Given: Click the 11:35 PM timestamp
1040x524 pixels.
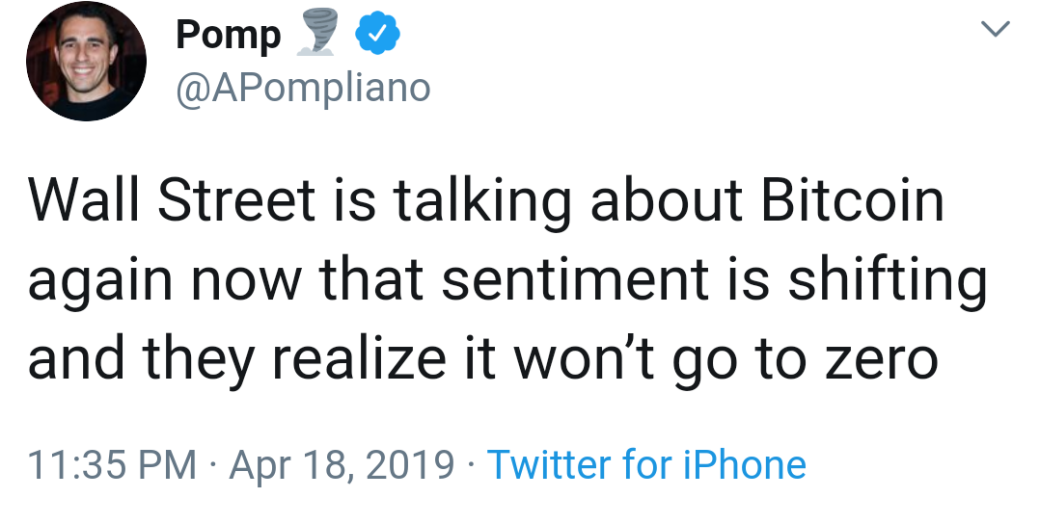Looking at the screenshot, I should point(112,464).
